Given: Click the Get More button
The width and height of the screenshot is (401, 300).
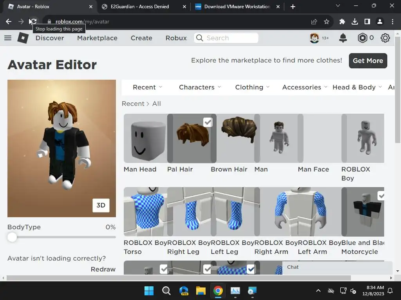Looking at the screenshot, I should pyautogui.click(x=368, y=61).
